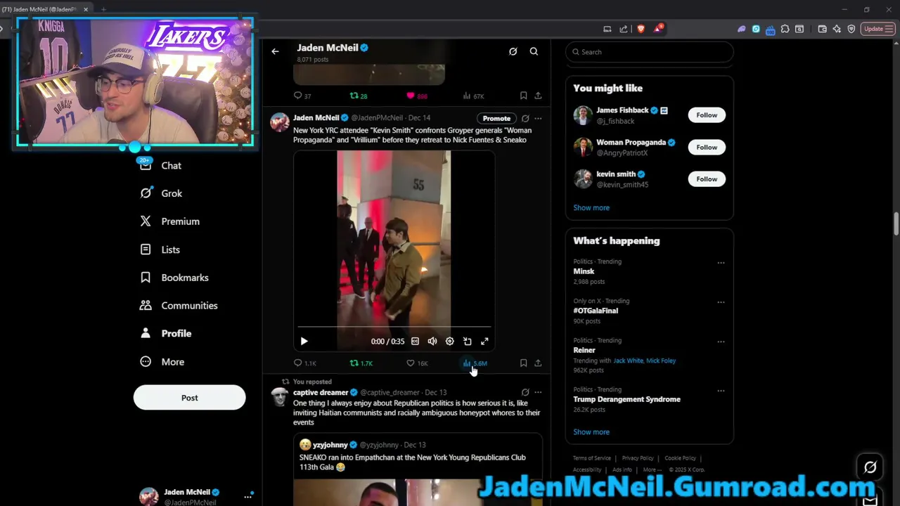Screen dimensions: 900x506
Task: Open the Grok icon in the profile header
Action: click(513, 51)
